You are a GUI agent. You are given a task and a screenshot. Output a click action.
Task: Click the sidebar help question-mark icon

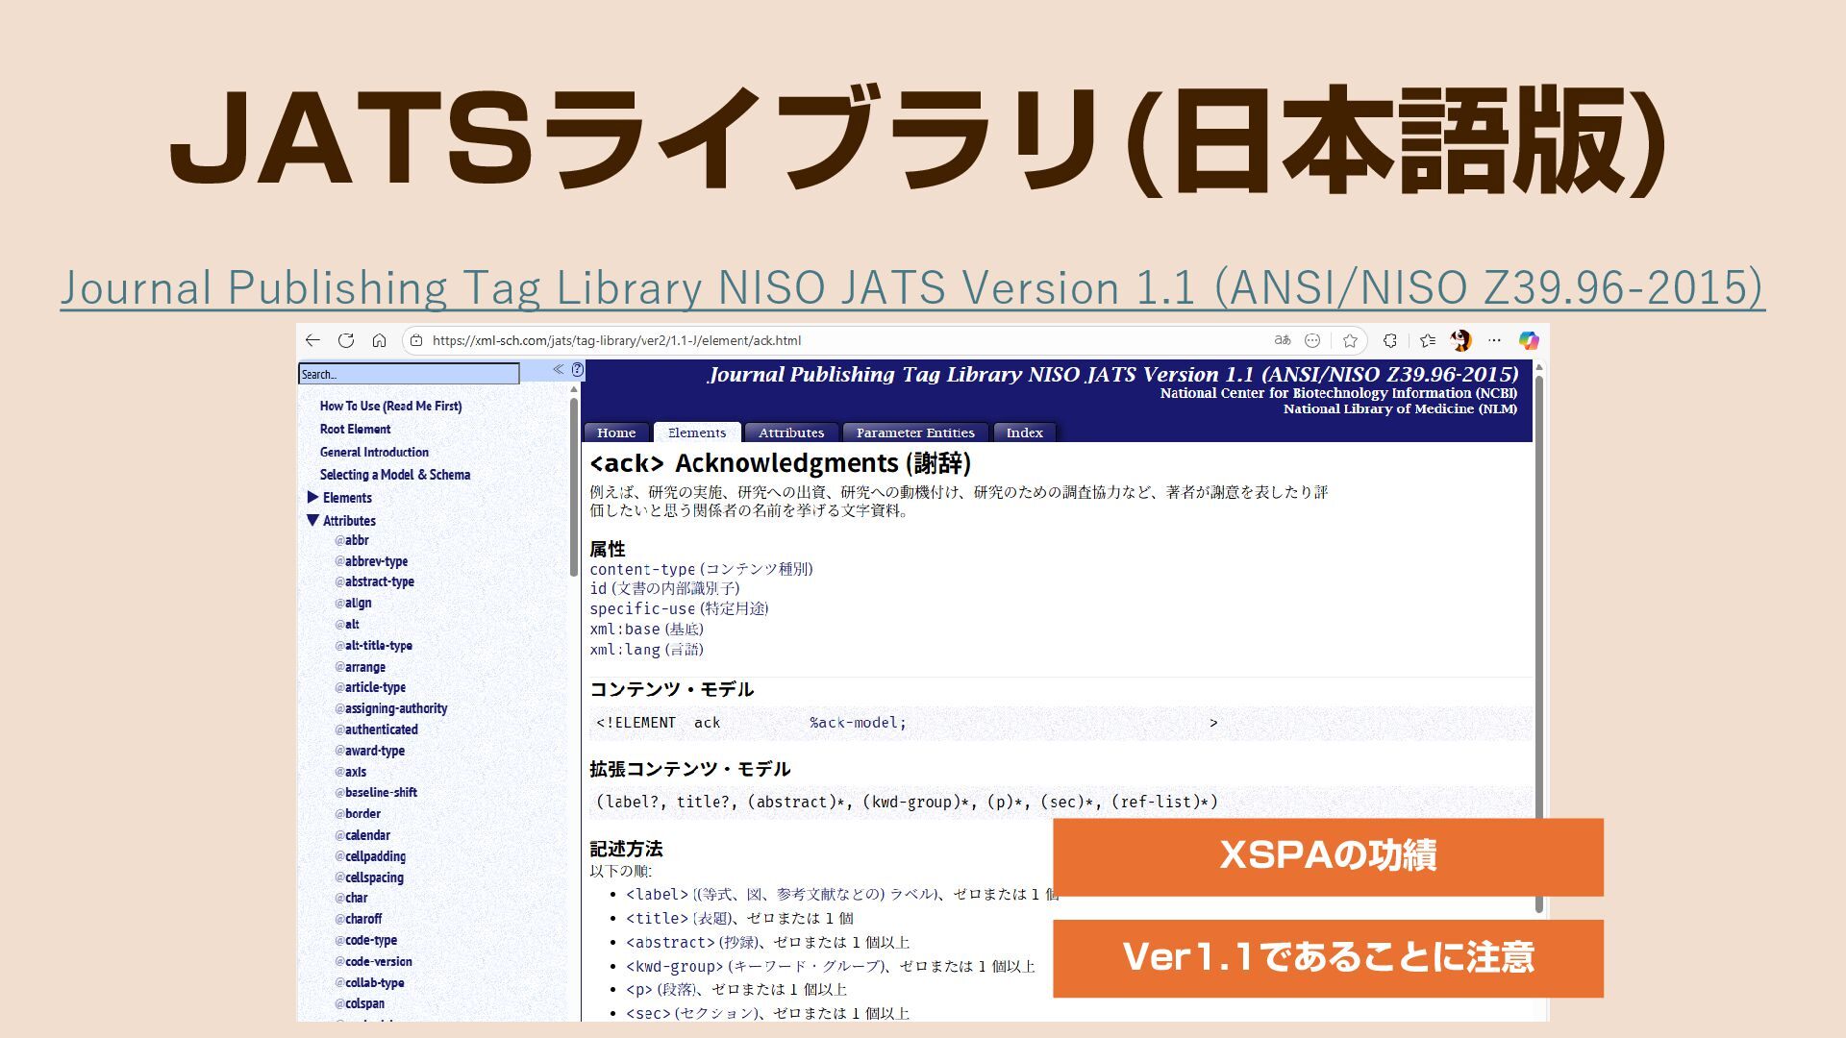[x=577, y=369]
